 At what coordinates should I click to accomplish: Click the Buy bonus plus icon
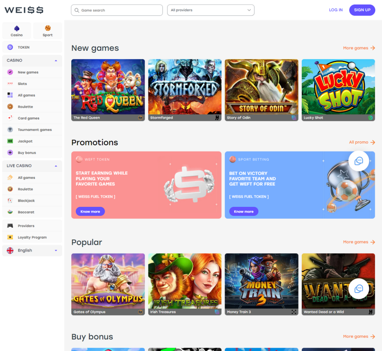pos(10,152)
